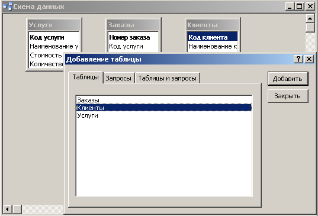Open the Таблицы и запросы tab
This screenshot has width=318, height=216.
point(168,78)
